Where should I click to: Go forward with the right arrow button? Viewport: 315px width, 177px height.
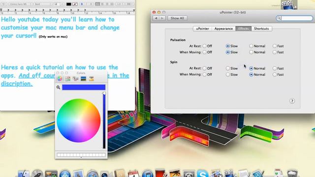[x=162, y=18]
